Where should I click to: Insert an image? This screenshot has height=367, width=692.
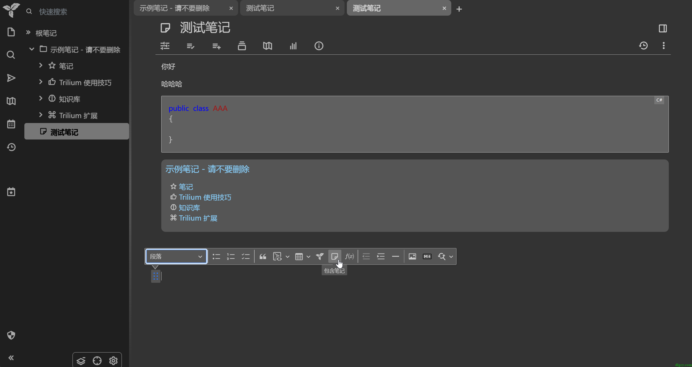412,256
